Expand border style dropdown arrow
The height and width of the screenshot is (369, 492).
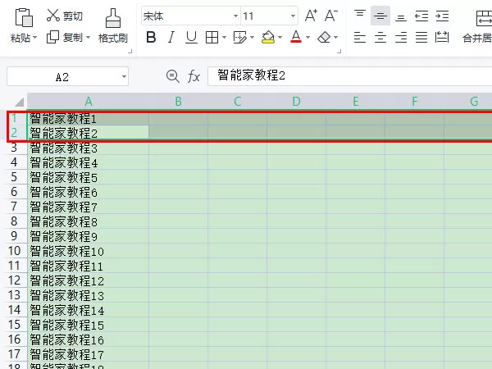pyautogui.click(x=224, y=38)
